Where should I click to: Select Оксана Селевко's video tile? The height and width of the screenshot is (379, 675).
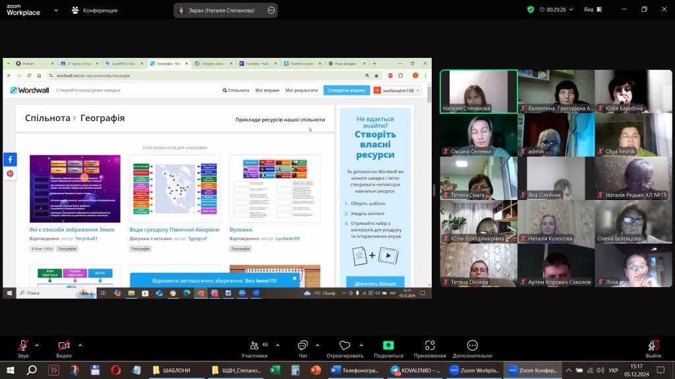tap(479, 135)
